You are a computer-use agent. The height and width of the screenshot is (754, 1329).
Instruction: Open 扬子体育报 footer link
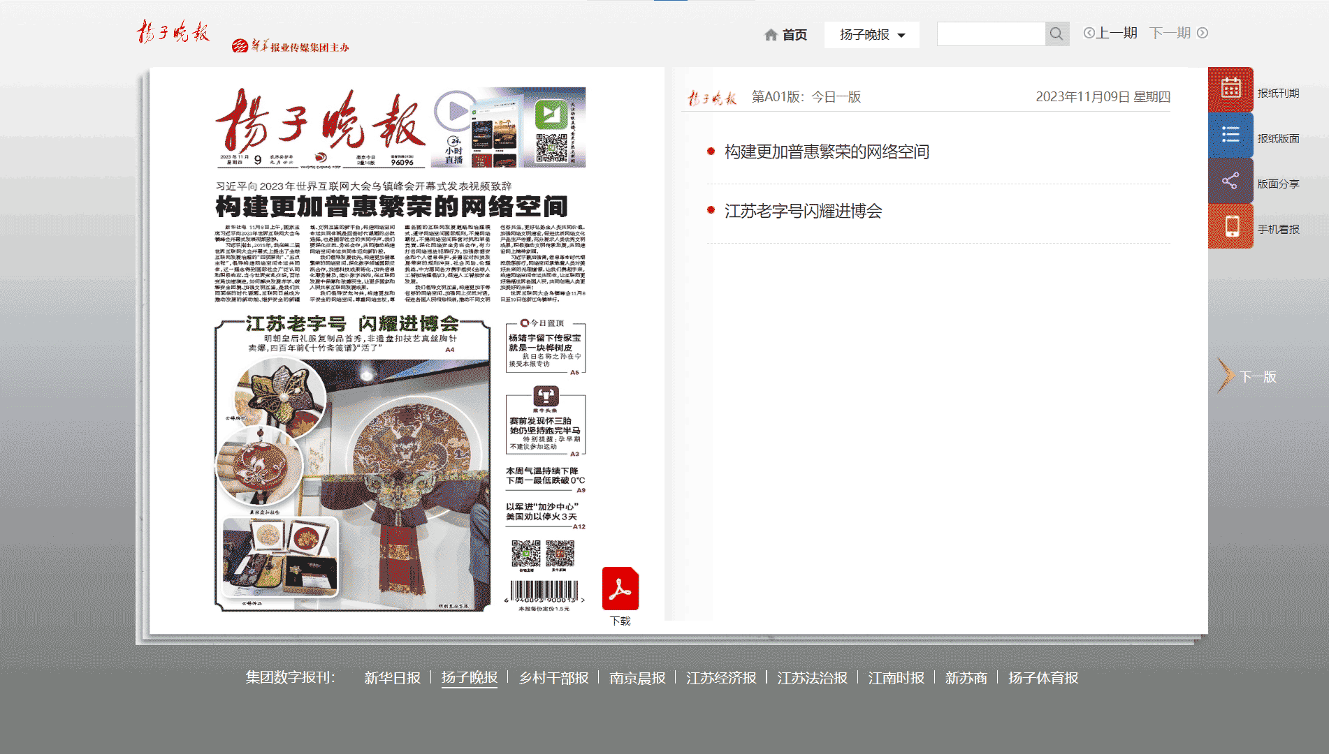pyautogui.click(x=1043, y=678)
